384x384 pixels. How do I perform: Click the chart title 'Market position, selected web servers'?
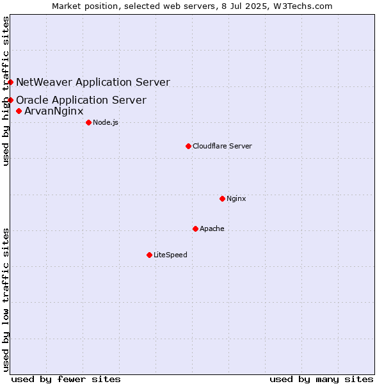(134, 6)
